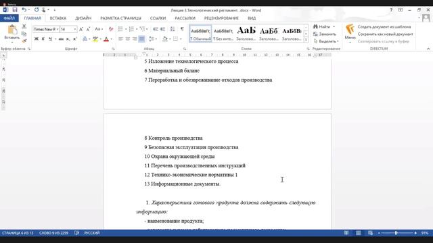Image resolution: width=433 pixels, height=243 pixels.
Task: Redo action in quick access toolbar
Action: [x=37, y=10]
